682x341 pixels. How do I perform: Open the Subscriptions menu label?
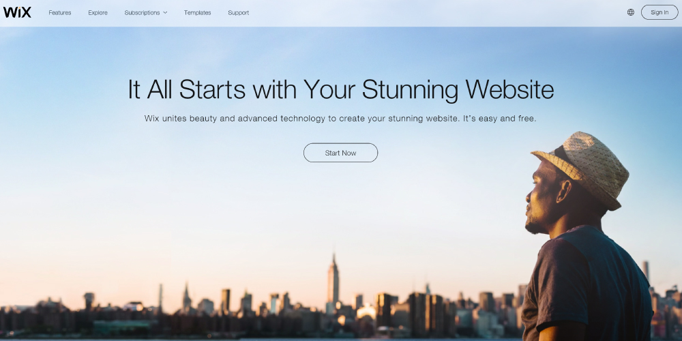142,12
